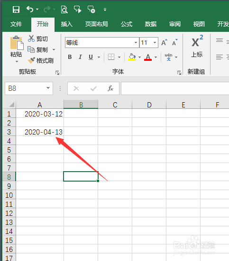Apply red font color A
Screen dimensions: 229x261
pyautogui.click(x=148, y=57)
